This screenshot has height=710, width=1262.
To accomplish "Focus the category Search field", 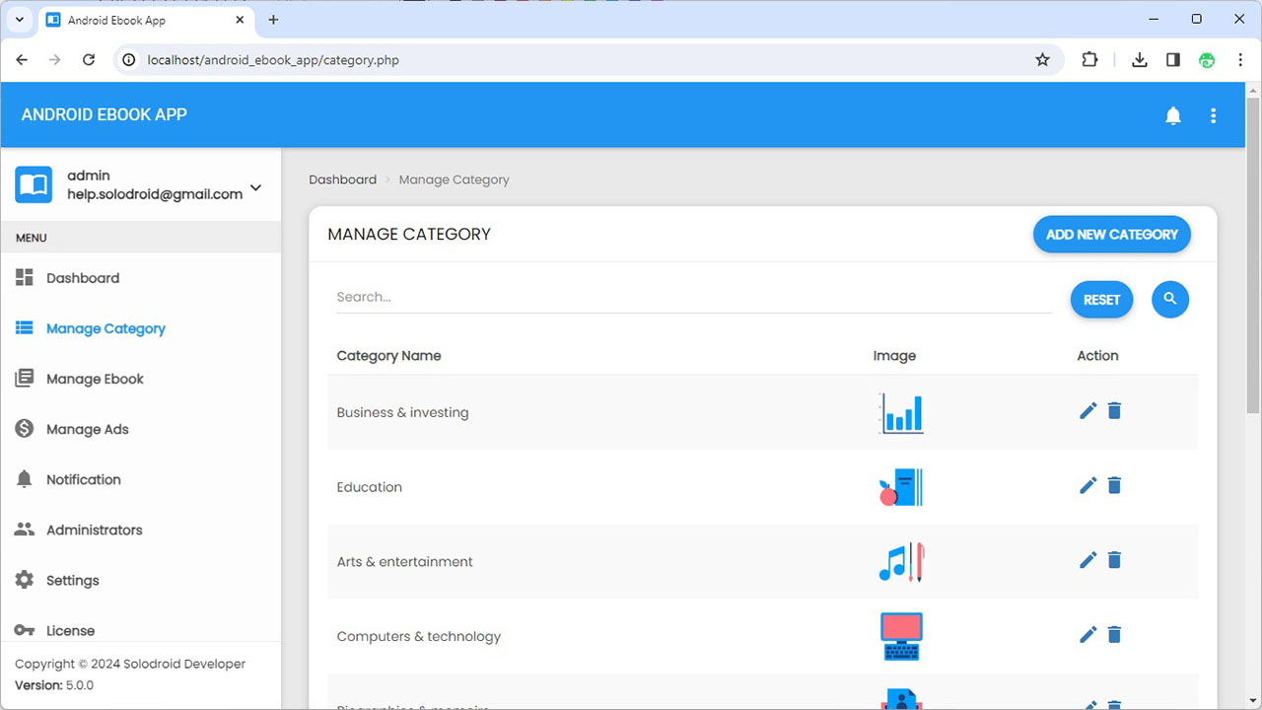I will point(693,297).
